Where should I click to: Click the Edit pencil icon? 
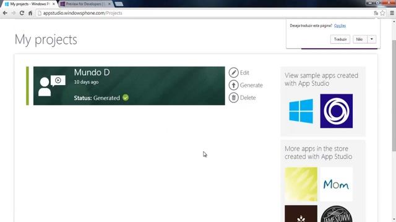[233, 73]
